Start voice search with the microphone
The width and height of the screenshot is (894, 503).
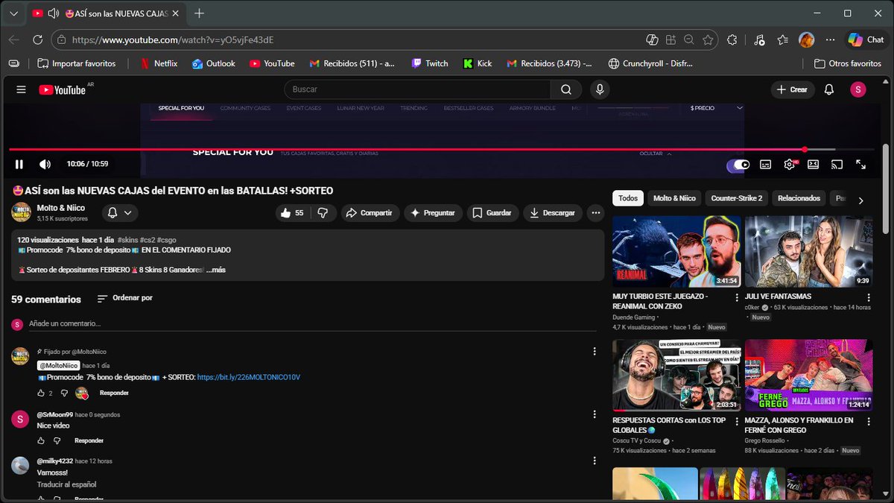pos(599,89)
